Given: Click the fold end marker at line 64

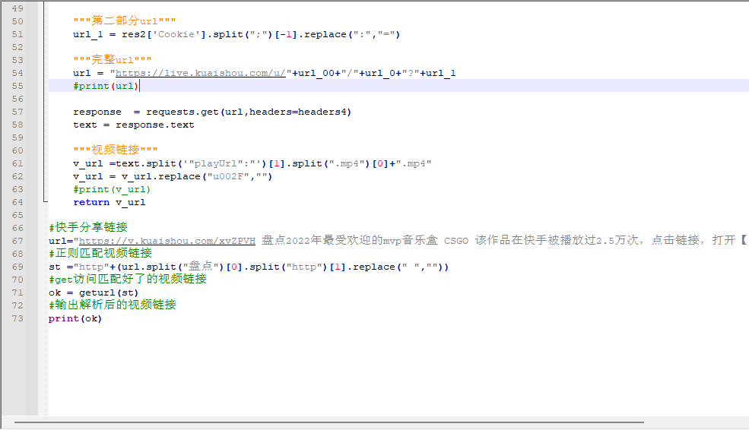Looking at the screenshot, I should pyautogui.click(x=46, y=202).
